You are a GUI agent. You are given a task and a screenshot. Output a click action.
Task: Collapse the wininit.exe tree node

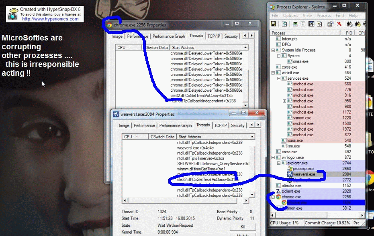pos(273,73)
